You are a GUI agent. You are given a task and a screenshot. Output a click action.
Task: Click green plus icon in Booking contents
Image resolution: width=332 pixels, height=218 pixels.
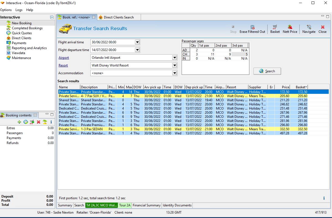tap(19, 122)
